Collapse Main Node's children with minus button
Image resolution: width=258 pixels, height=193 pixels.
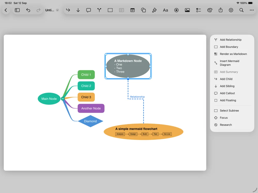[63, 99]
